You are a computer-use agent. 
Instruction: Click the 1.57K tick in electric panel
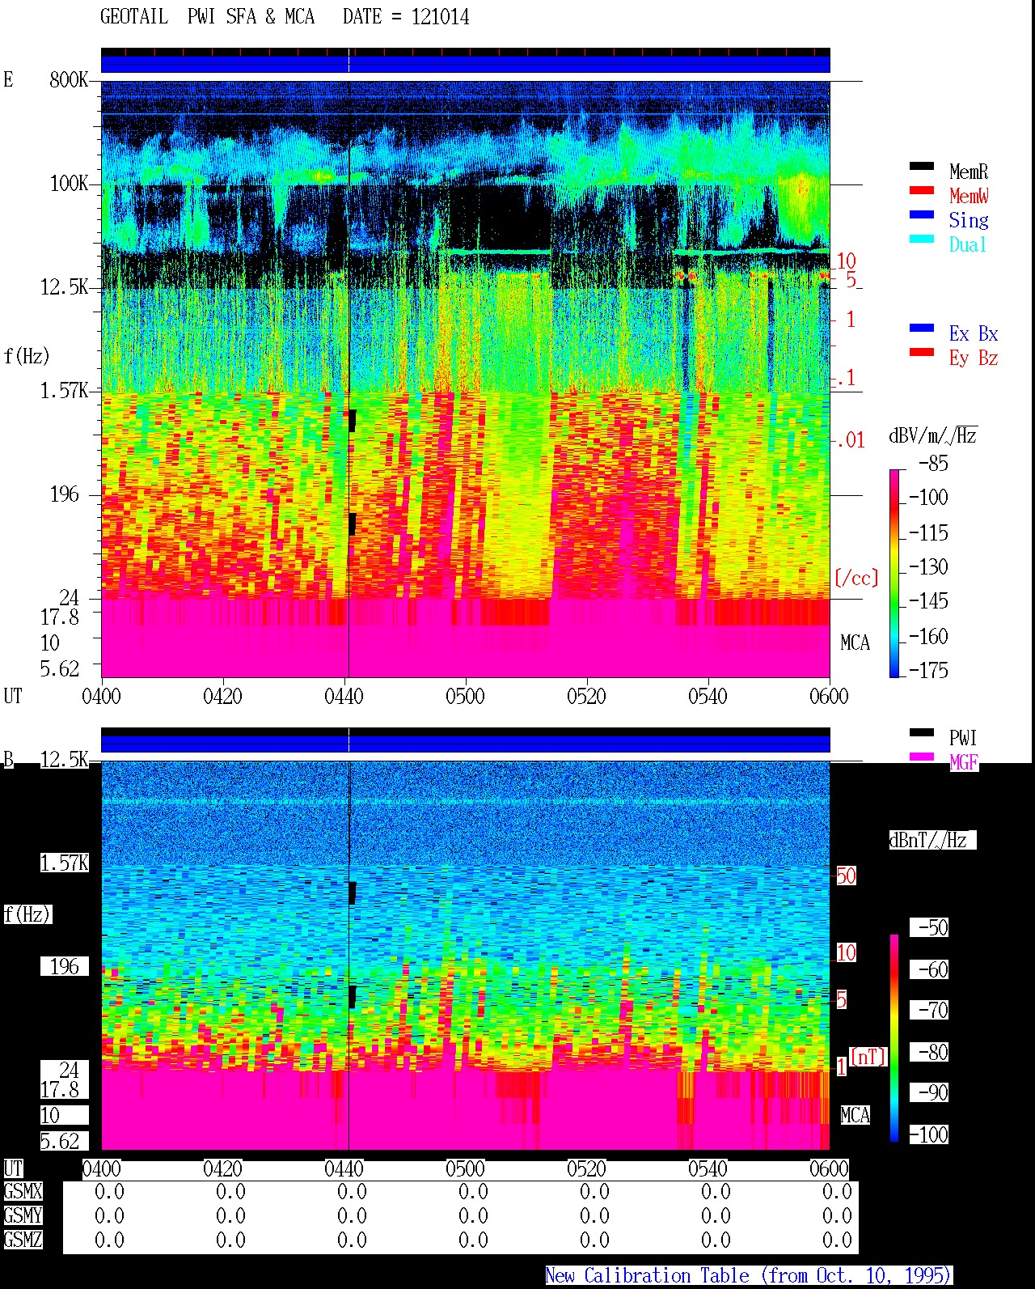pyautogui.click(x=64, y=391)
